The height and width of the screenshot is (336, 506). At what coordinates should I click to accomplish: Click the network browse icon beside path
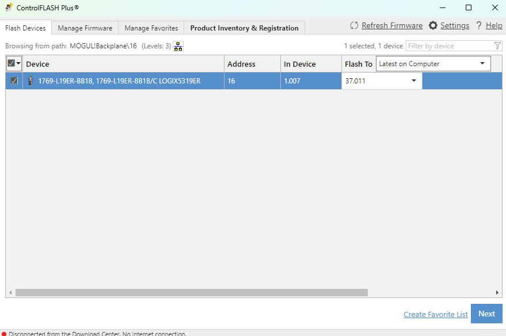[178, 46]
